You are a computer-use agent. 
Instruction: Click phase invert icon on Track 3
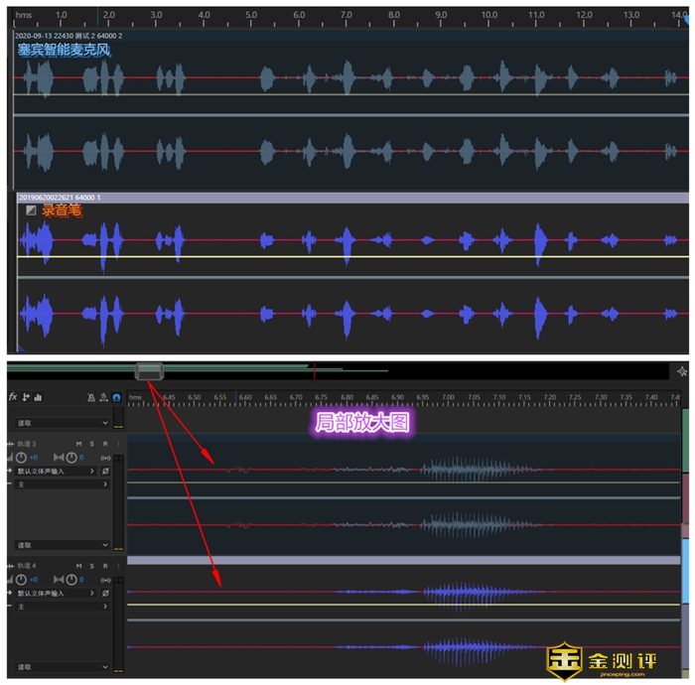(x=106, y=471)
